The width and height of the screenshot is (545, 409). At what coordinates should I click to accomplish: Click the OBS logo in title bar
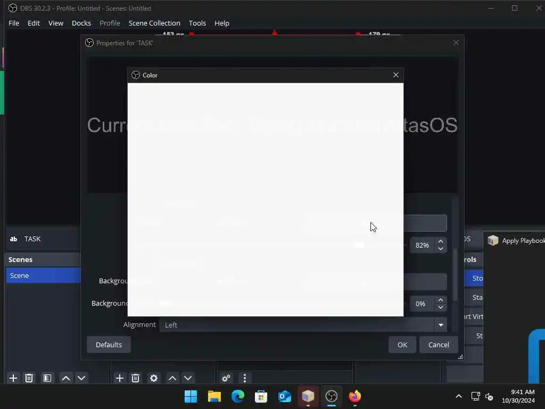pyautogui.click(x=13, y=8)
